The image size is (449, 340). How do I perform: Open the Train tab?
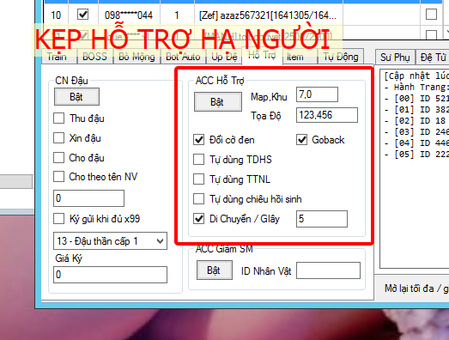pos(59,57)
